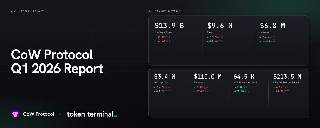Select the $13.9 B trading volume figure
Image resolution: width=320 pixels, height=128 pixels.
click(x=169, y=26)
